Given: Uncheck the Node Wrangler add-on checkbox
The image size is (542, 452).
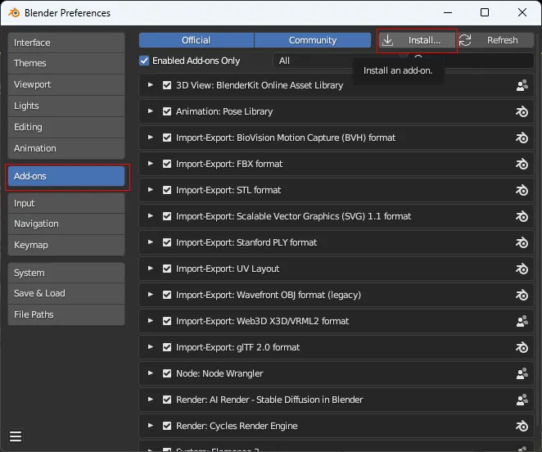Looking at the screenshot, I should (167, 373).
